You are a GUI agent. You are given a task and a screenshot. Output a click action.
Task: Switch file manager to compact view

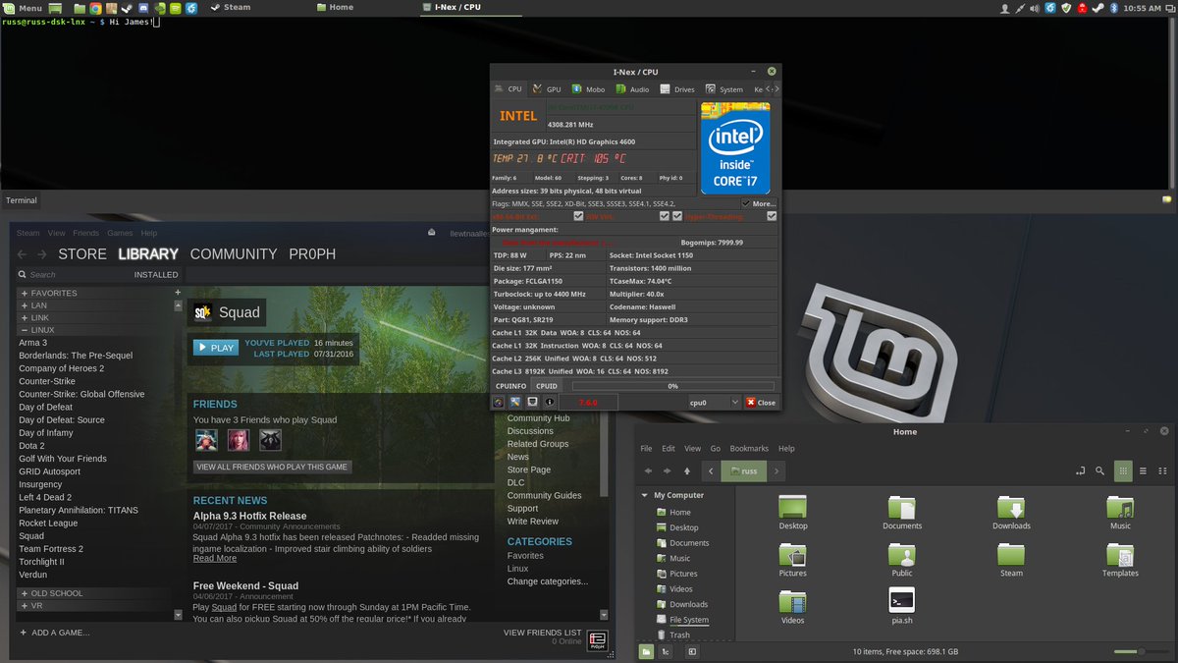click(x=1164, y=471)
